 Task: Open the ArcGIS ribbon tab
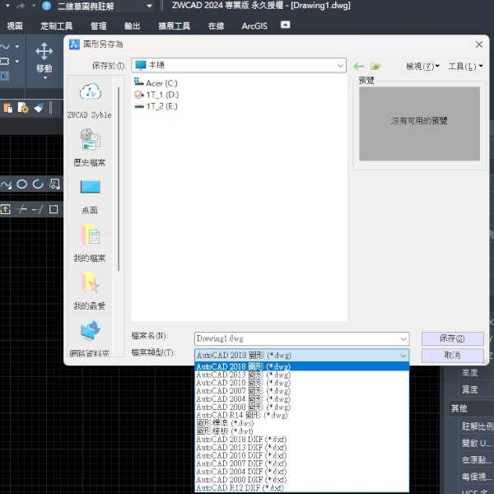(x=254, y=26)
